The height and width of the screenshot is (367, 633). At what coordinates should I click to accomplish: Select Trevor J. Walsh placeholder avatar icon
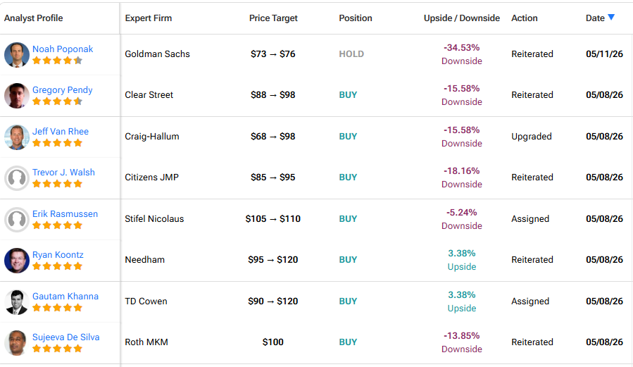click(17, 178)
